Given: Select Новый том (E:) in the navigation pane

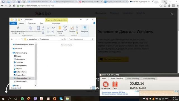Looking at the screenshot, I should [x=22, y=81].
